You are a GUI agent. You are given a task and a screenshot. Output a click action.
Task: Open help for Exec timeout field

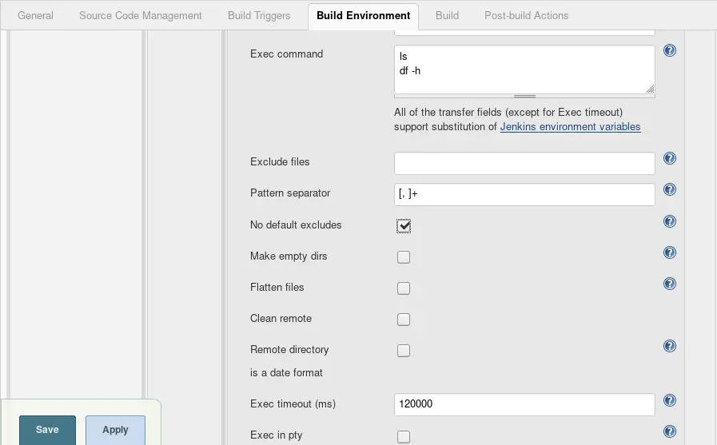(670, 400)
